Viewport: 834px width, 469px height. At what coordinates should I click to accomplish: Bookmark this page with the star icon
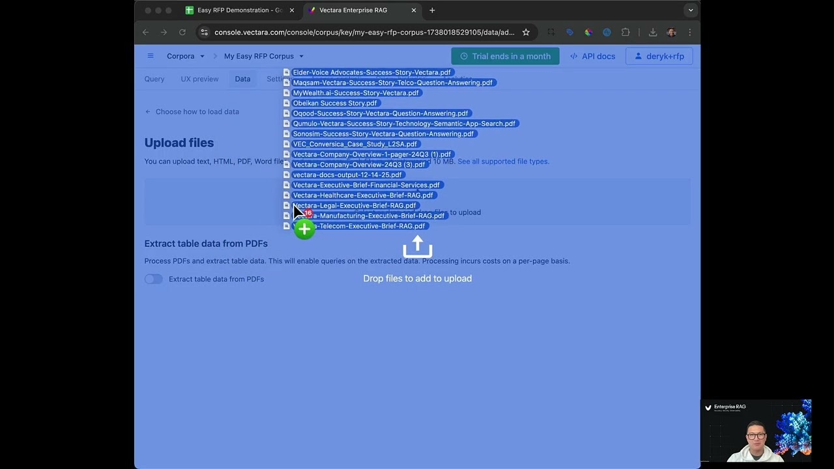[526, 32]
